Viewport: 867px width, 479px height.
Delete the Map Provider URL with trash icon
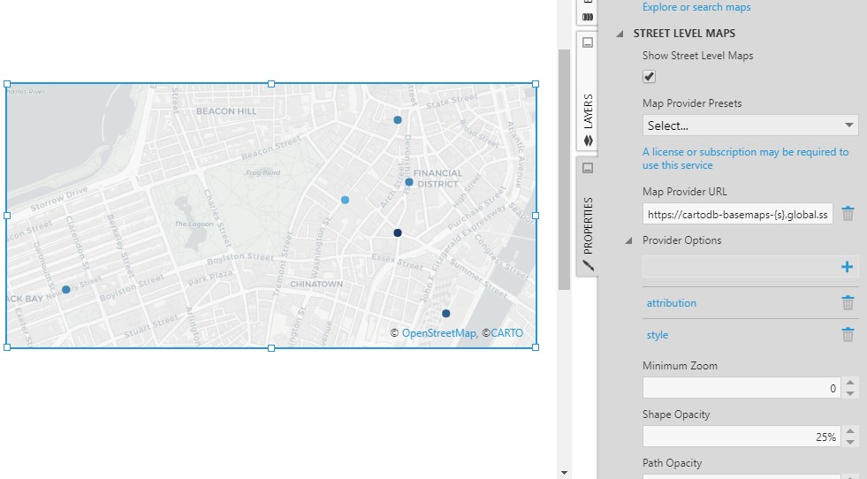pos(848,214)
